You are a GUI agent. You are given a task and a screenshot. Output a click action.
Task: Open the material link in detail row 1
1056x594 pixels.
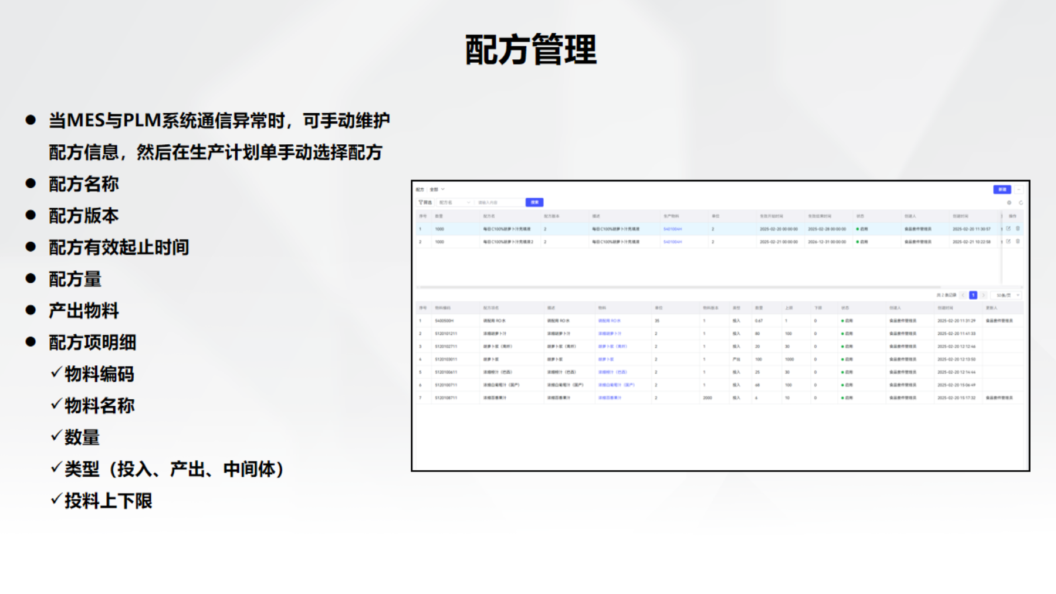[x=609, y=321]
